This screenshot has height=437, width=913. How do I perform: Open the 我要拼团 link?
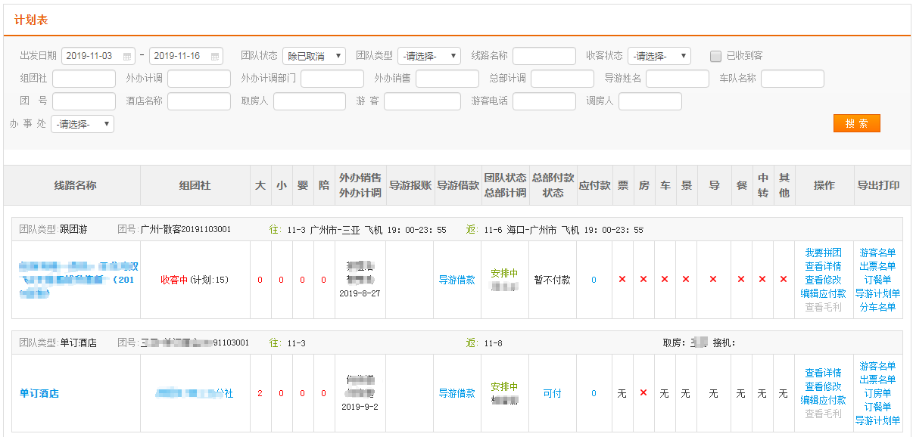823,253
